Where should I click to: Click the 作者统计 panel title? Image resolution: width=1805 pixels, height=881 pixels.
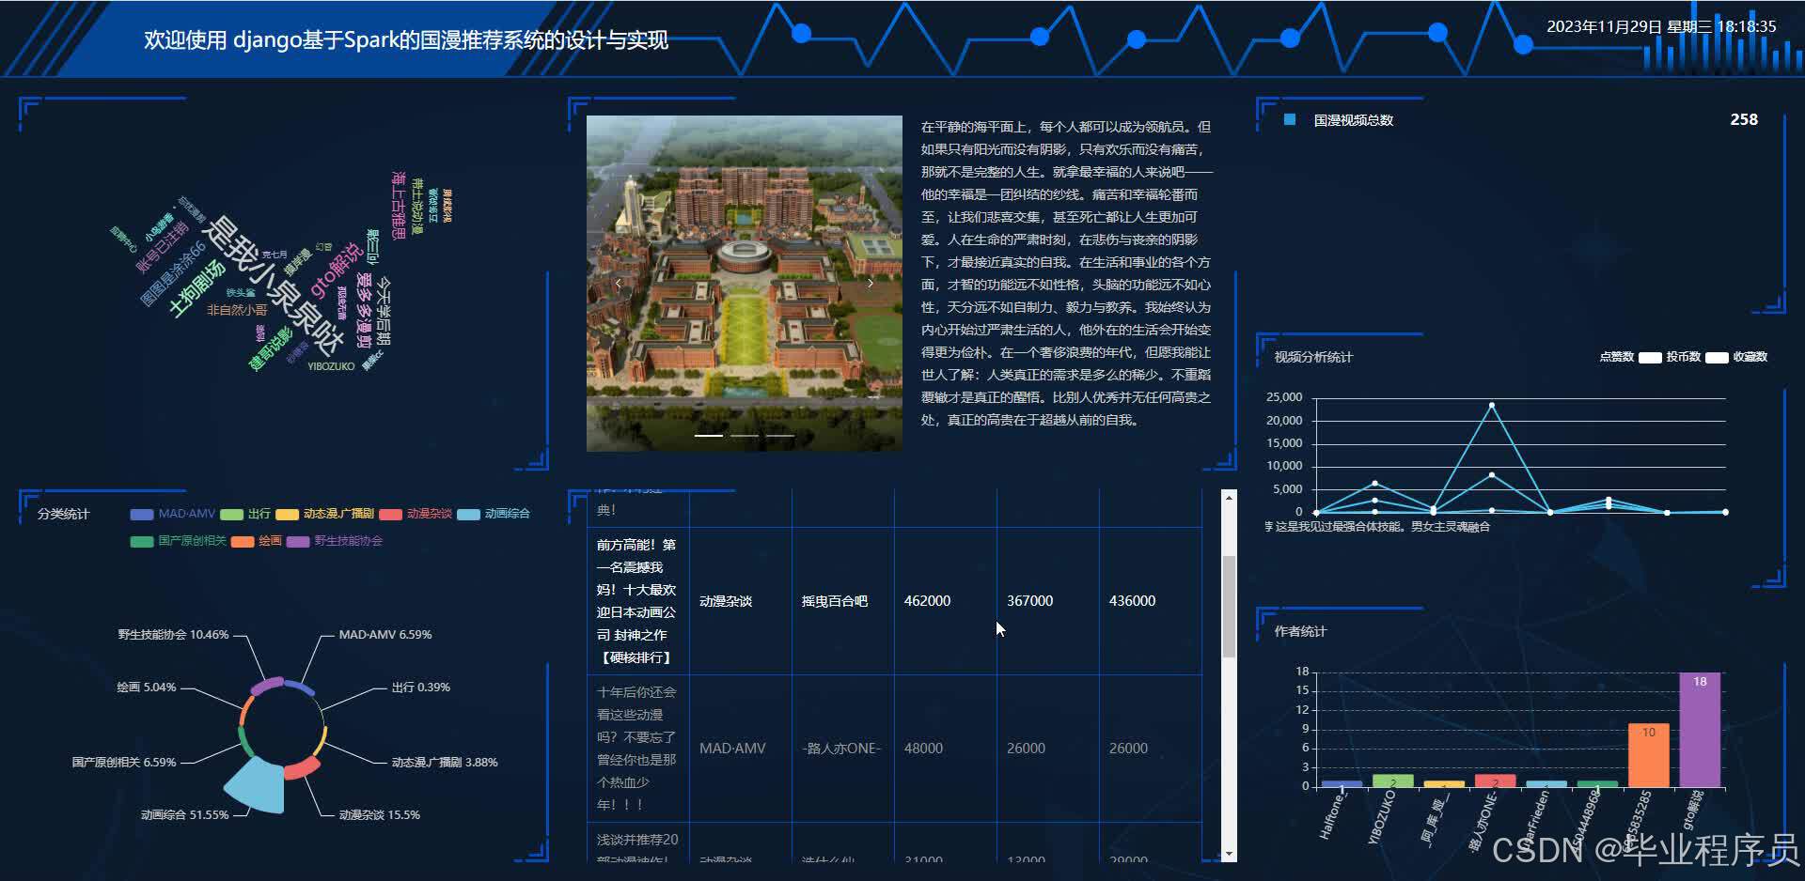tap(1300, 631)
